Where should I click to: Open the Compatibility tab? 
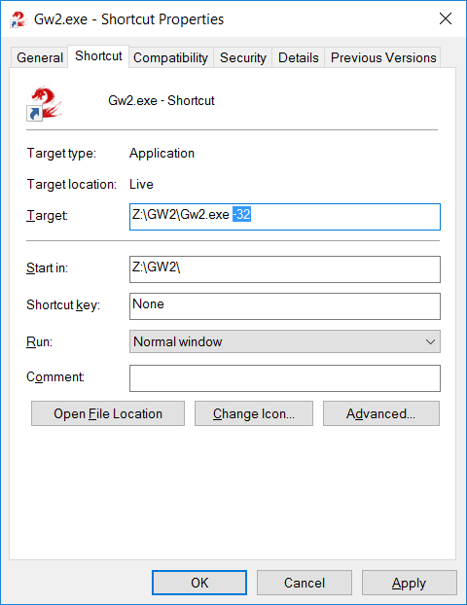[x=170, y=57]
